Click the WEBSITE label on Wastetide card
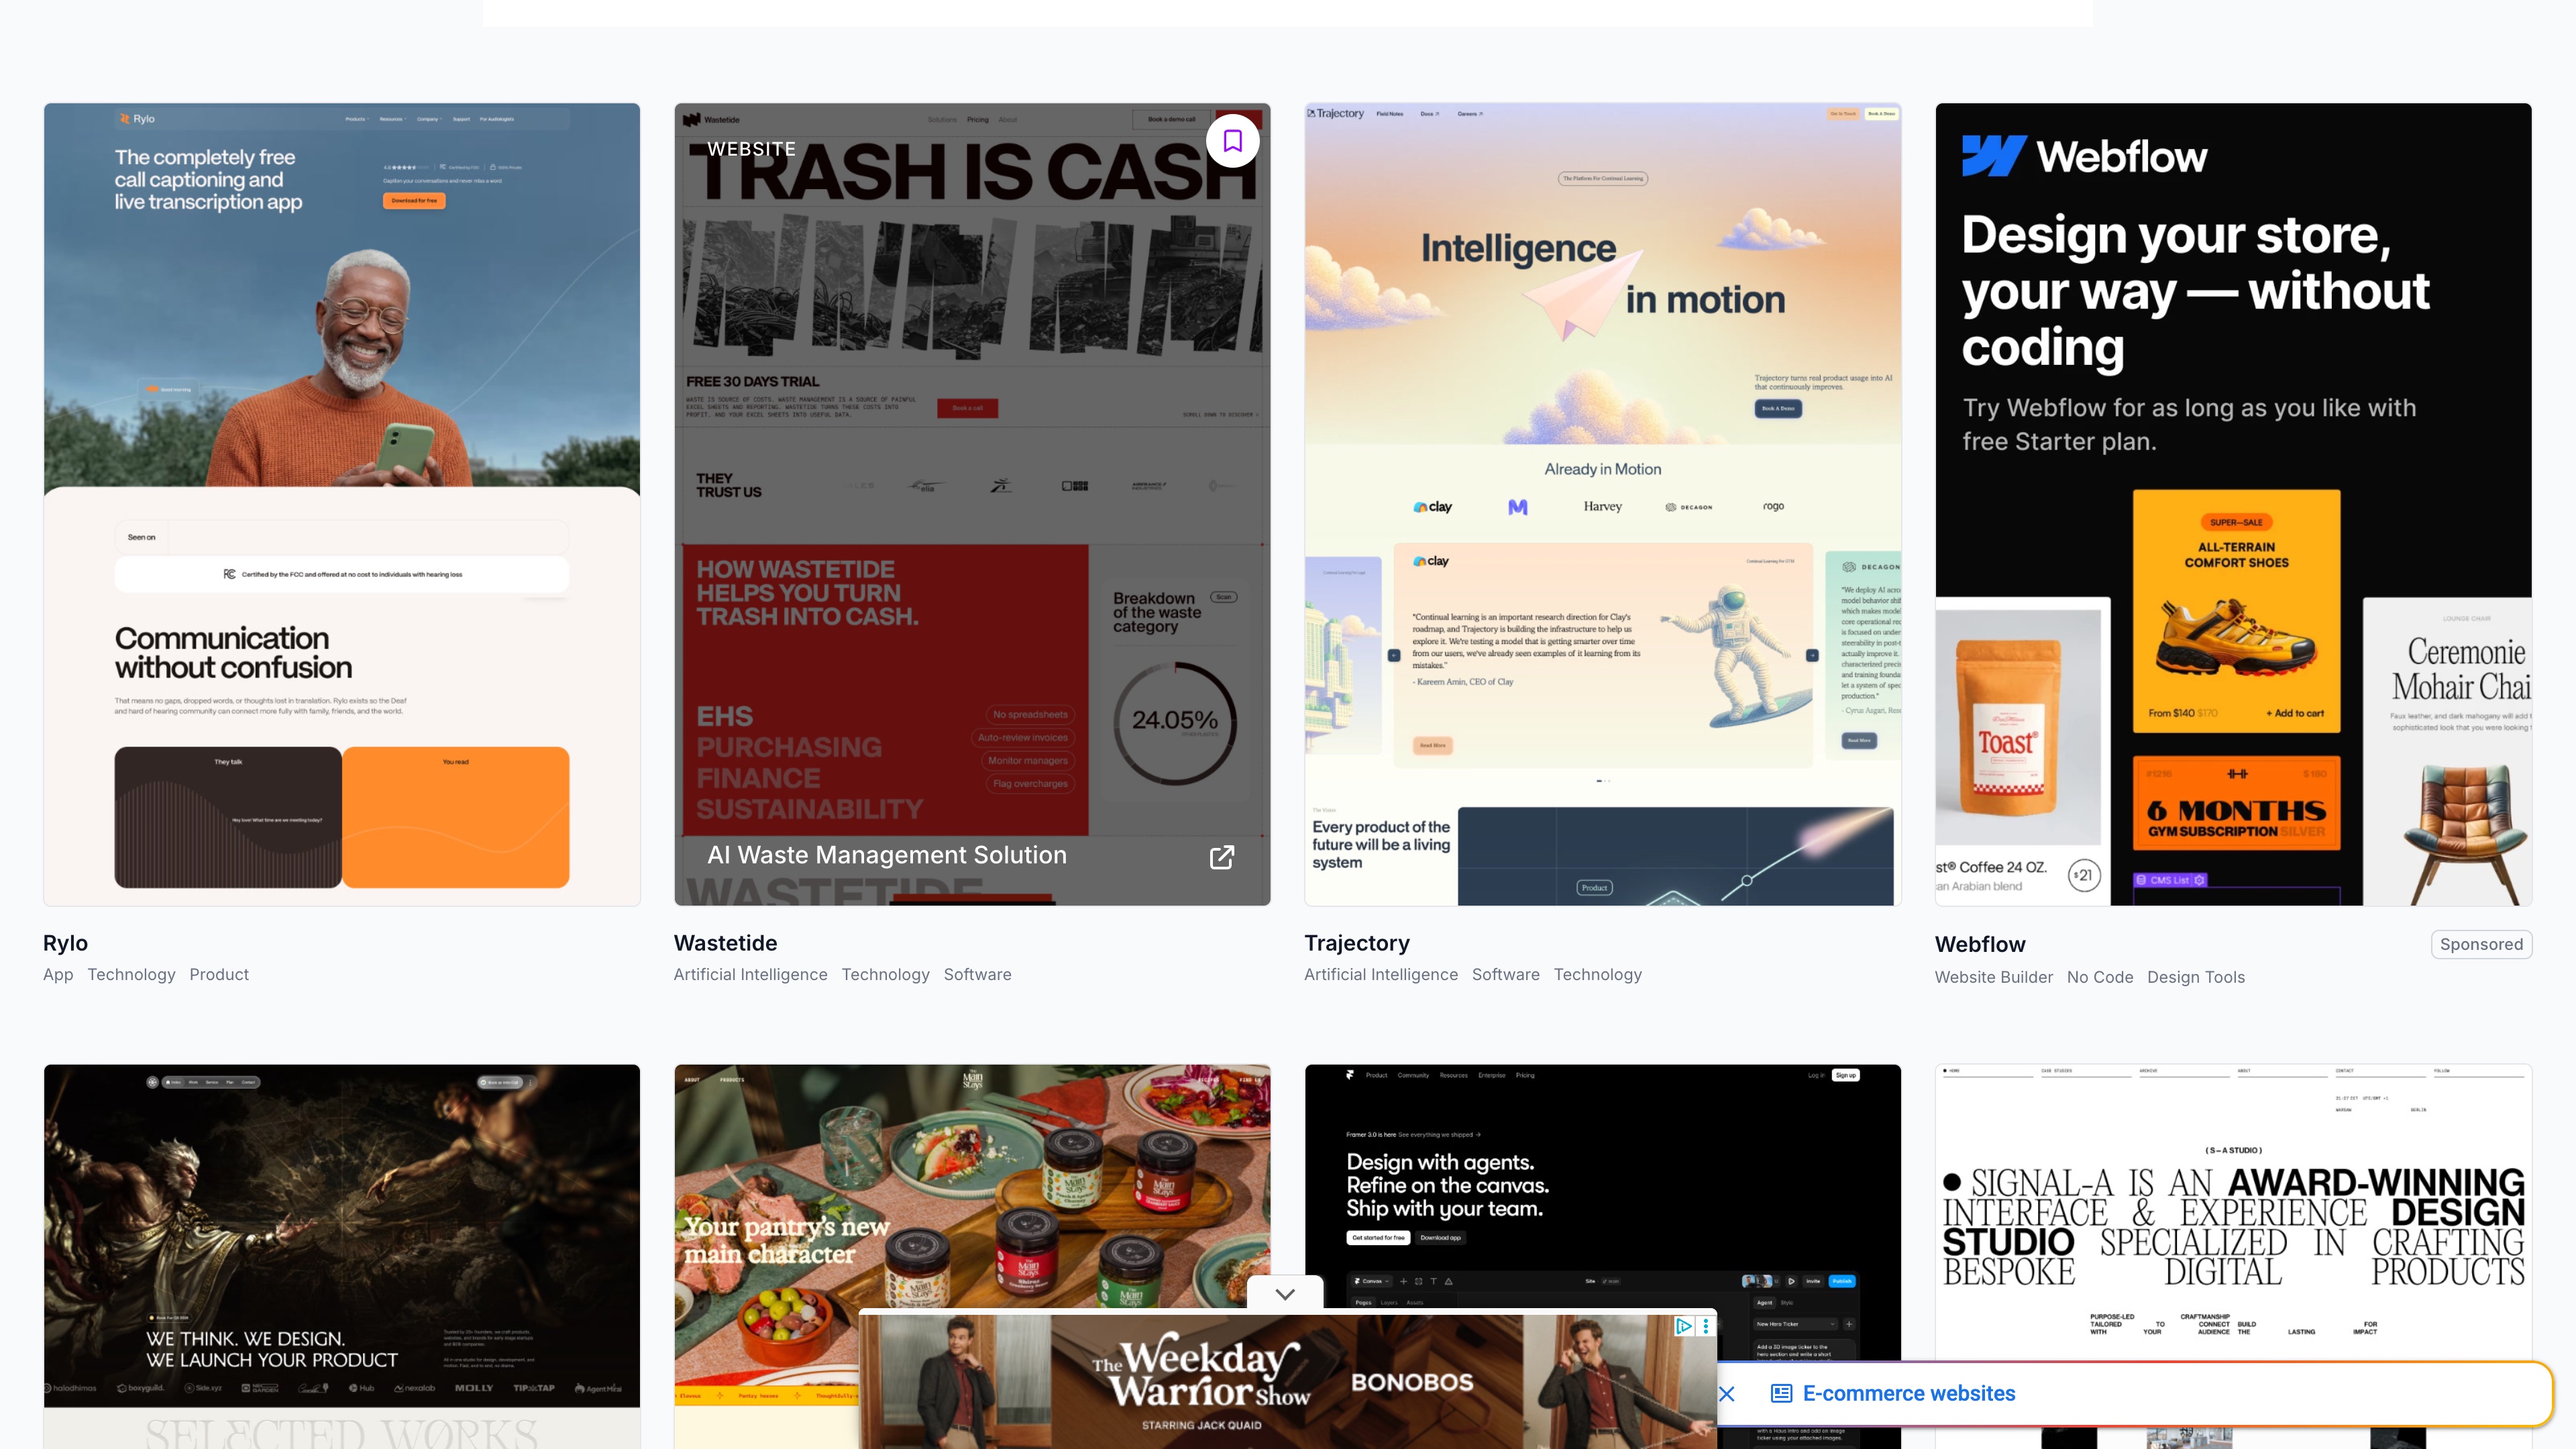The width and height of the screenshot is (2576, 1449). pos(751,149)
